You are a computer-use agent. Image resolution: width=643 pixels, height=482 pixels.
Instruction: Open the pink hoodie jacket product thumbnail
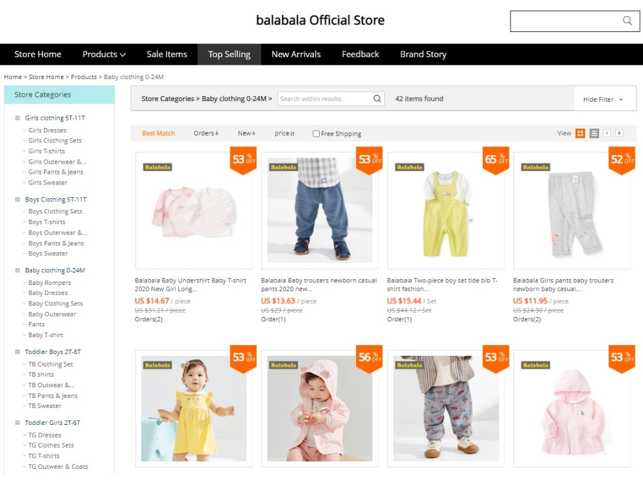(571, 409)
